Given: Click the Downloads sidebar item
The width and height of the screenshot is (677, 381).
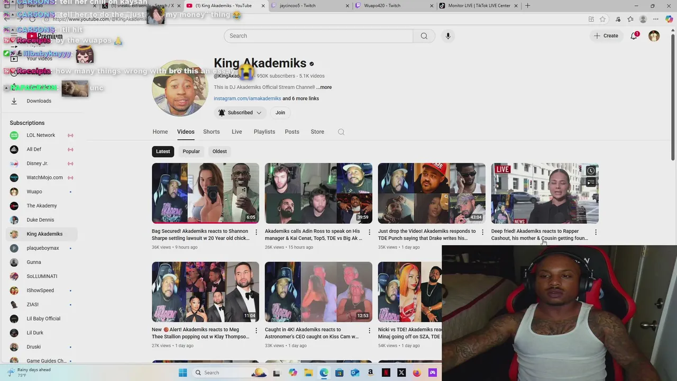Looking at the screenshot, I should coord(39,101).
